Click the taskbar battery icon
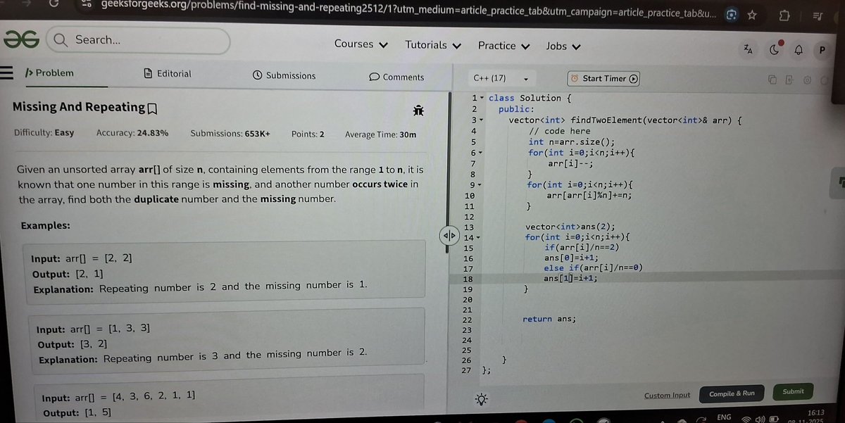 coord(774,420)
